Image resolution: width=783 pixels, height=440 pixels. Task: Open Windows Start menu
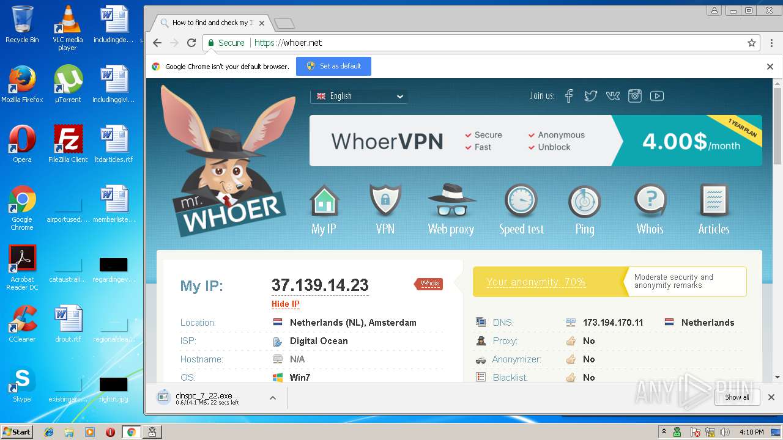click(17, 432)
